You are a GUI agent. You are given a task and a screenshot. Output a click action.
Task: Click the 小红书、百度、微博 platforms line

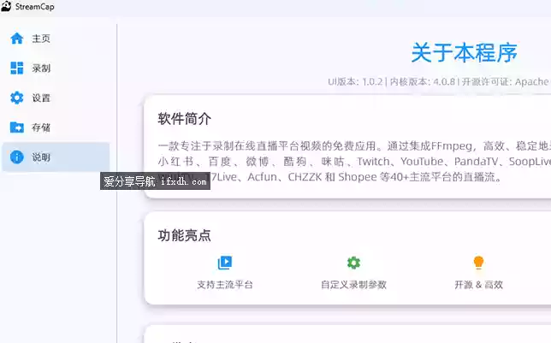[x=354, y=162]
